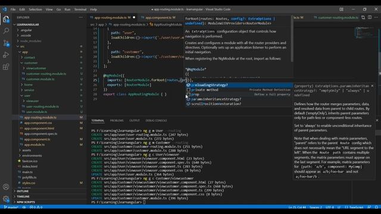Image resolution: width=381 pixels, height=214 pixels.
Task: Open editor more actions ellipsis
Action: pyautogui.click(x=376, y=17)
